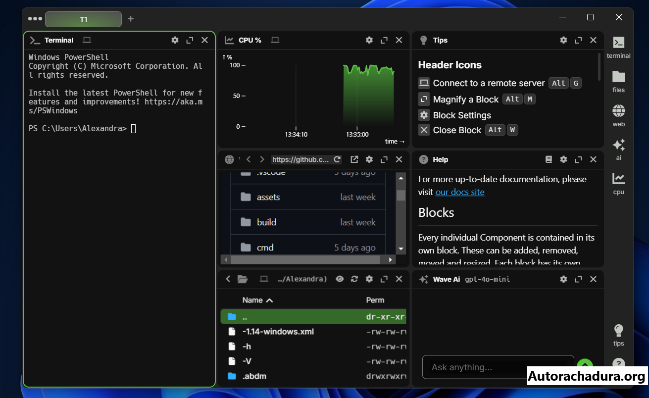This screenshot has height=398, width=649.
Task: Follow the our docs site link
Action: click(x=460, y=192)
